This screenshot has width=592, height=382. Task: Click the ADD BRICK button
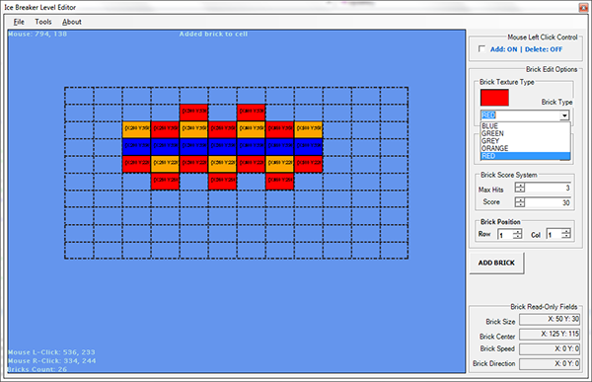(496, 263)
